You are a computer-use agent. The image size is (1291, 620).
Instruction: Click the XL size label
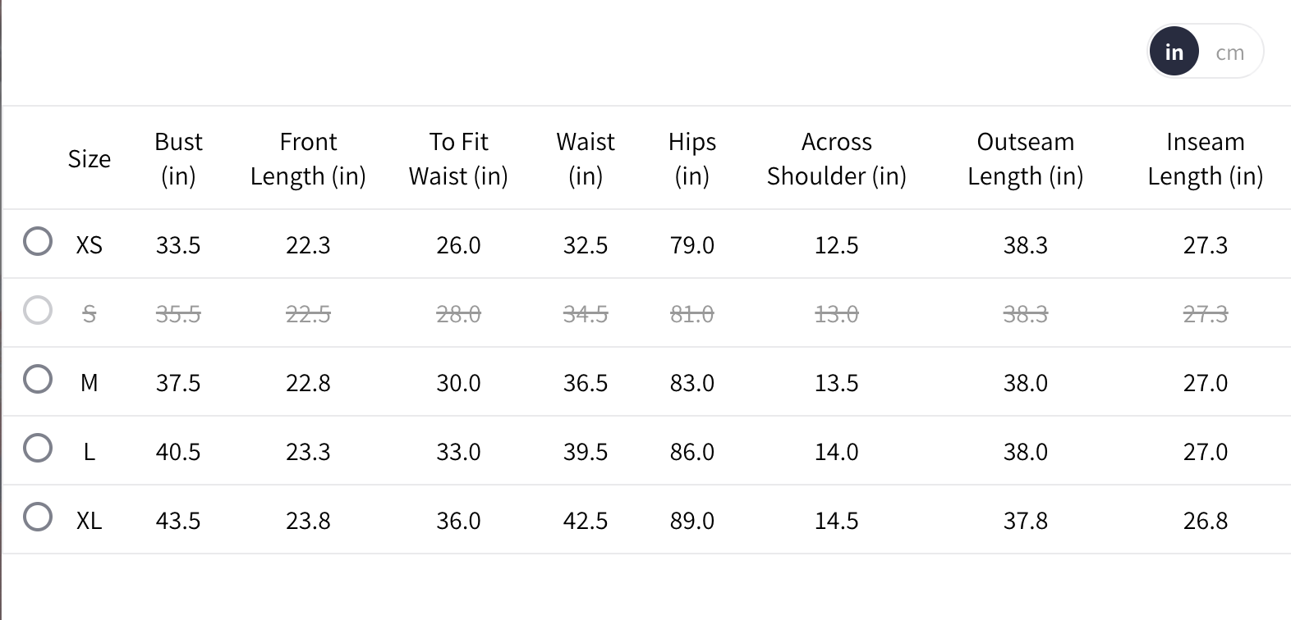(x=89, y=521)
